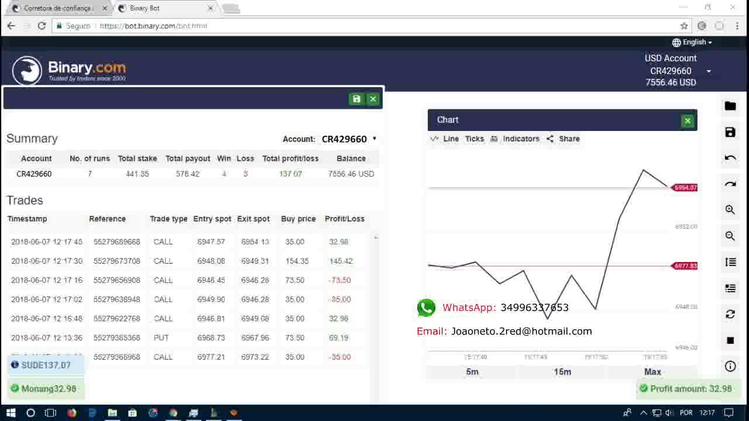Open the info circle icon in right toolbar

coord(730,366)
